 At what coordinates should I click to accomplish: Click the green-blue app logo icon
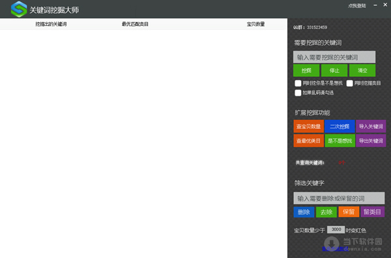19,9
